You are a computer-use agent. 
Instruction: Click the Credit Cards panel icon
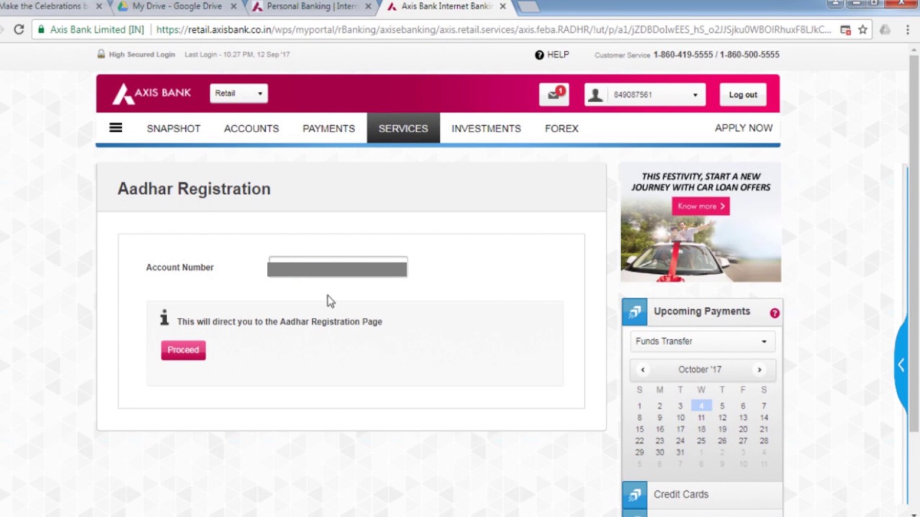pyautogui.click(x=635, y=495)
